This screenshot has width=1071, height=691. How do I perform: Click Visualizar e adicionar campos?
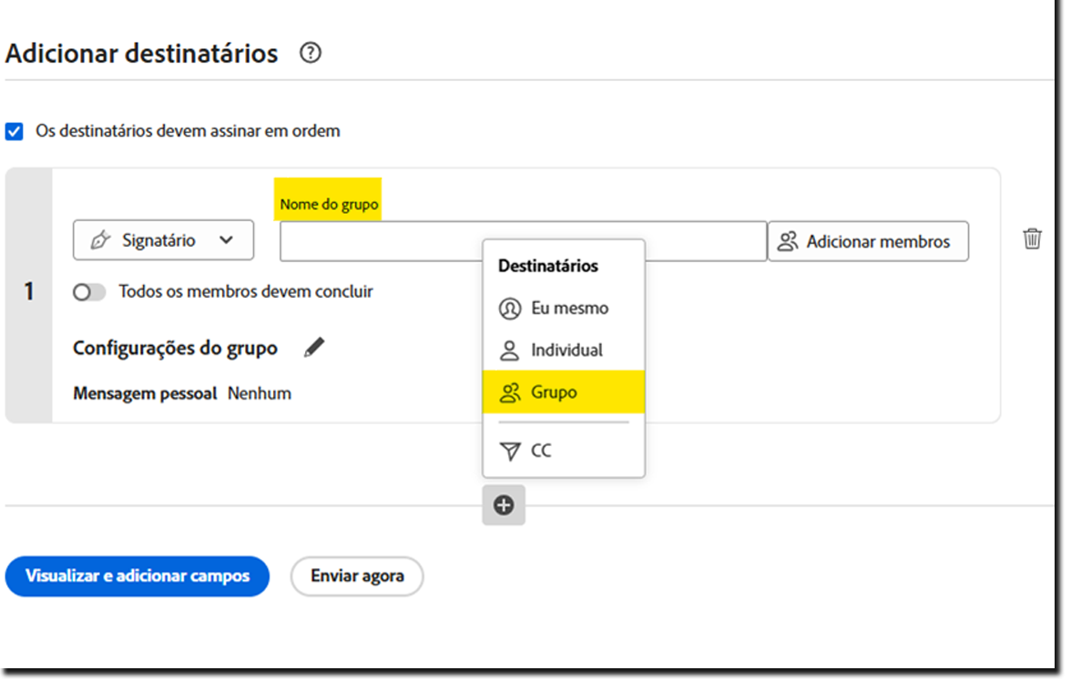pyautogui.click(x=137, y=575)
